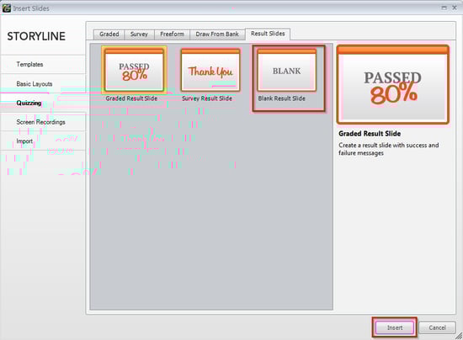The image size is (463, 340).
Task: Click the Cancel button
Action: coord(437,327)
